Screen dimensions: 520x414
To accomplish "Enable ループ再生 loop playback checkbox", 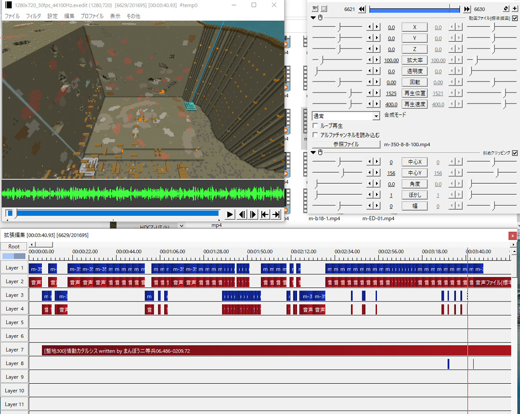I will [316, 125].
